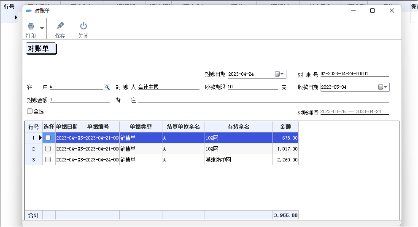Viewport: 418px width, 227px height.
Task: Click the 收款期限 field showing 10
Action: 253,87
